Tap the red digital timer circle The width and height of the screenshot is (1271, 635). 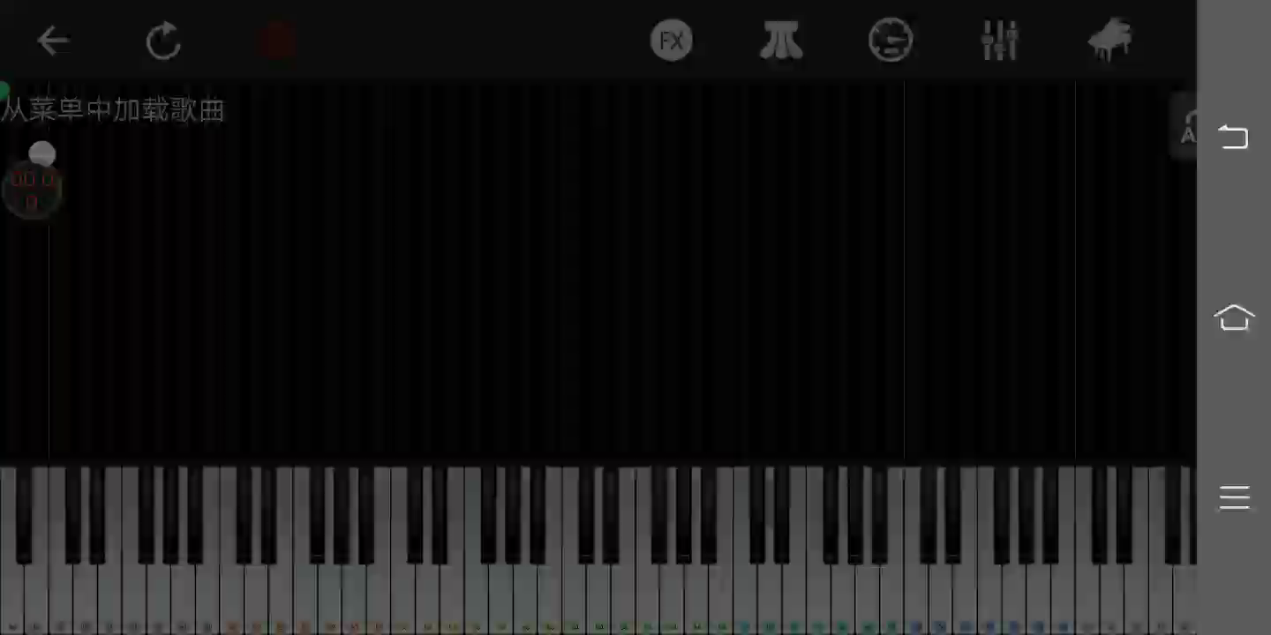[x=32, y=190]
